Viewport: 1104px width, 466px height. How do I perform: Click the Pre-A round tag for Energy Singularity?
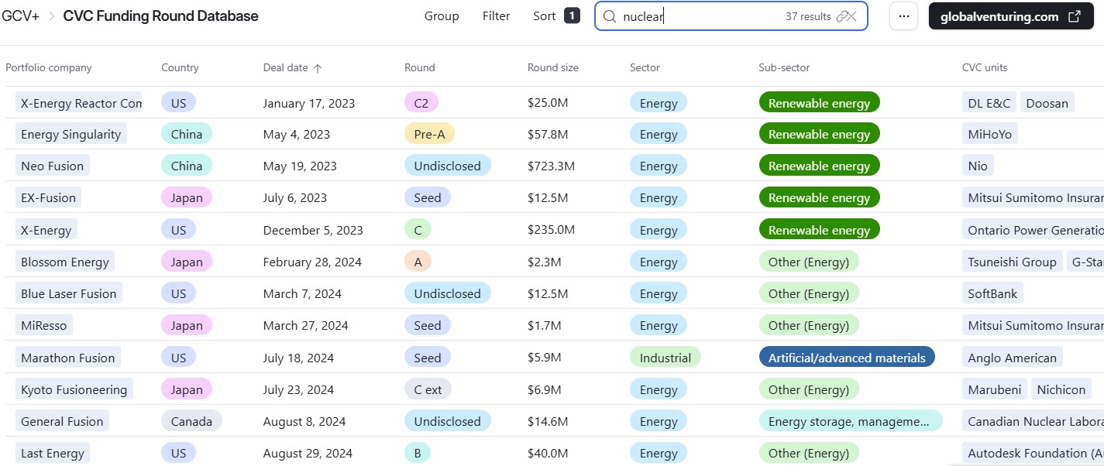pos(429,134)
